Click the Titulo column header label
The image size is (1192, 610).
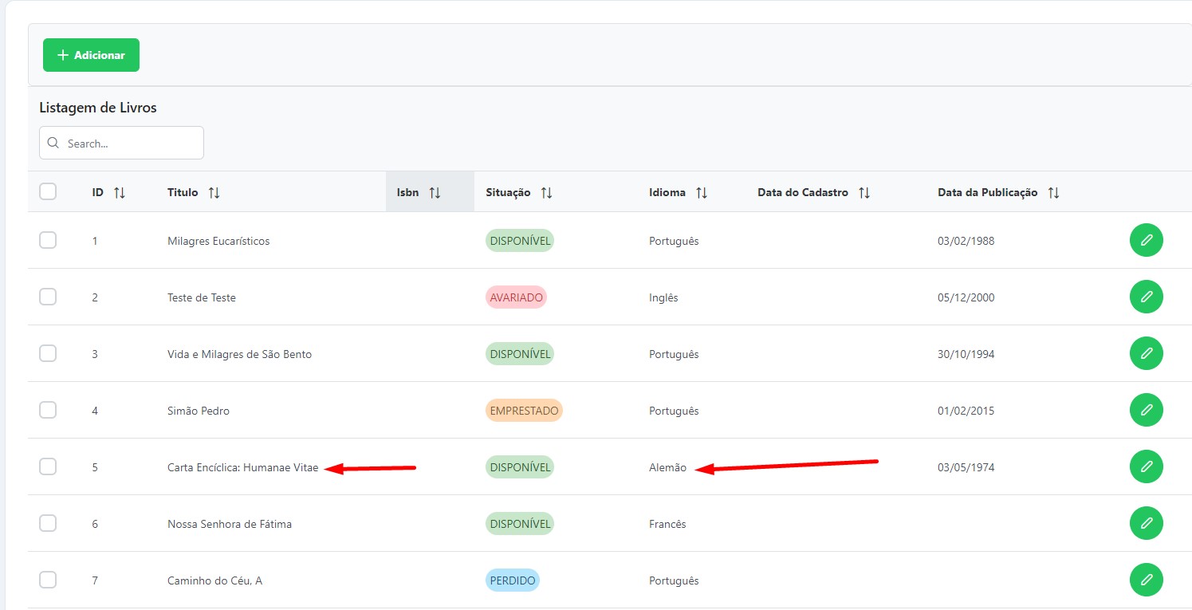(183, 192)
